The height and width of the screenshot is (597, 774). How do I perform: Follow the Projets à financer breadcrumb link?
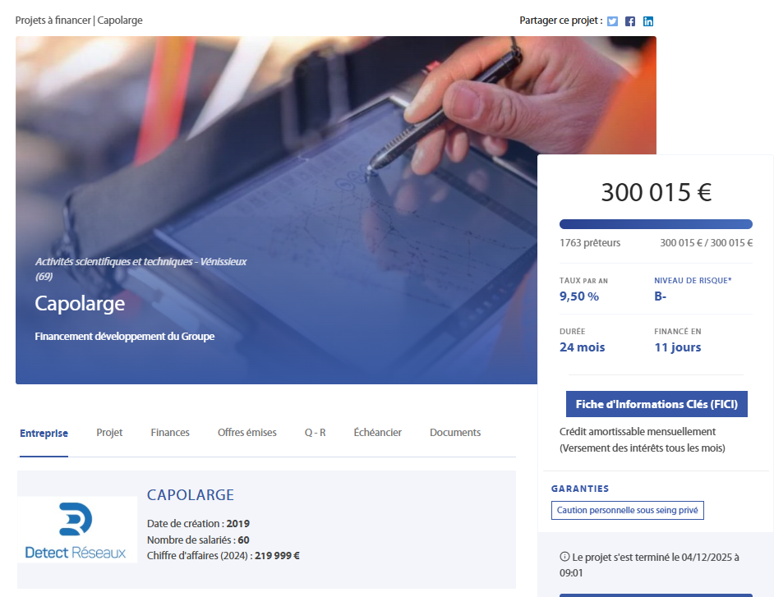point(53,21)
